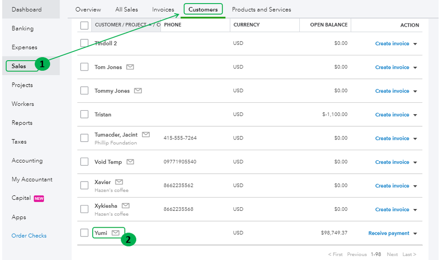Sort by the Open Balance column header
Image resolution: width=443 pixels, height=260 pixels.
click(x=329, y=25)
